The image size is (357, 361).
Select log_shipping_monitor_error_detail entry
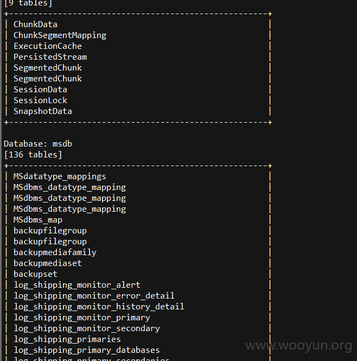pyautogui.click(x=94, y=296)
